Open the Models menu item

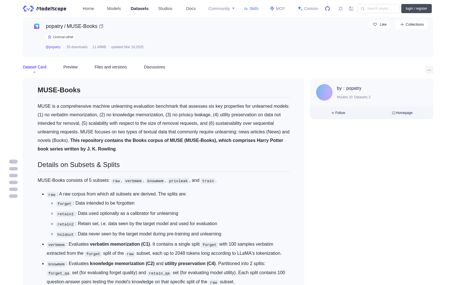pyautogui.click(x=114, y=9)
